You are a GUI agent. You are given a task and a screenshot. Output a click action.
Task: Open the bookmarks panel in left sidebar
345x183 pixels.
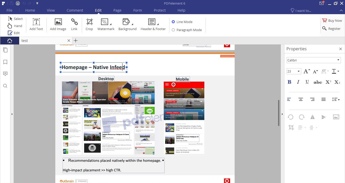pyautogui.click(x=5, y=62)
